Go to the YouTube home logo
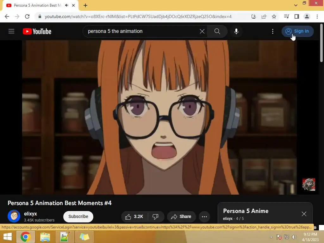 37,31
